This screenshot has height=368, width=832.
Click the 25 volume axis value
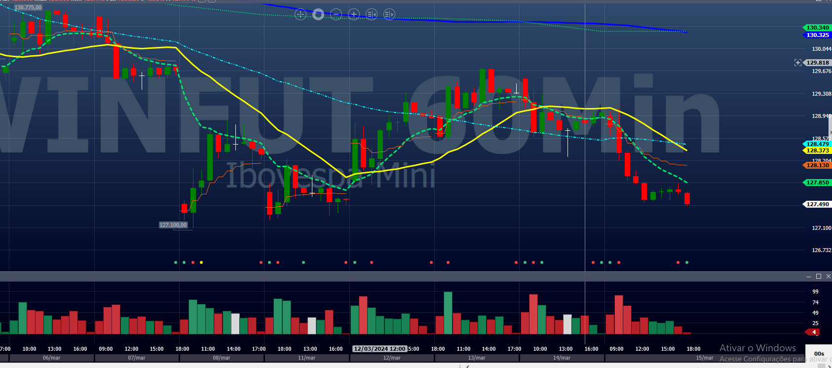click(x=815, y=323)
